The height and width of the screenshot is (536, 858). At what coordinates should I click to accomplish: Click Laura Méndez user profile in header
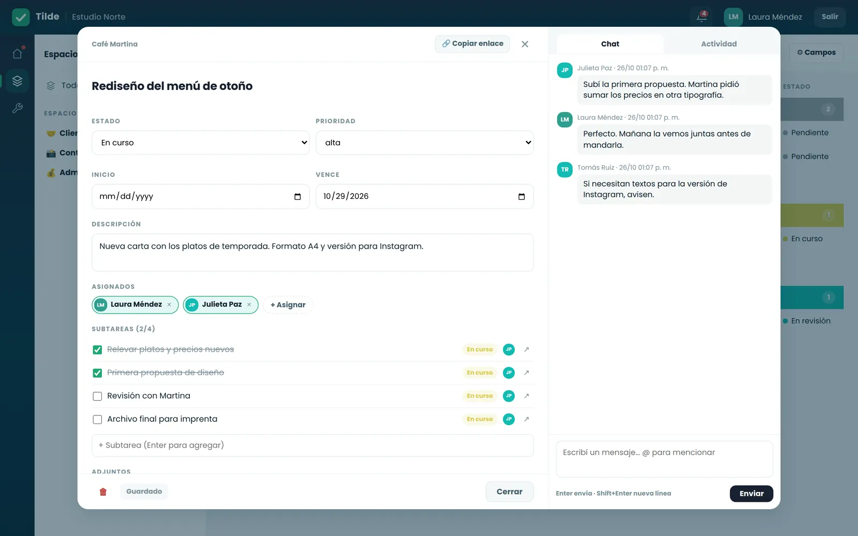(x=764, y=17)
